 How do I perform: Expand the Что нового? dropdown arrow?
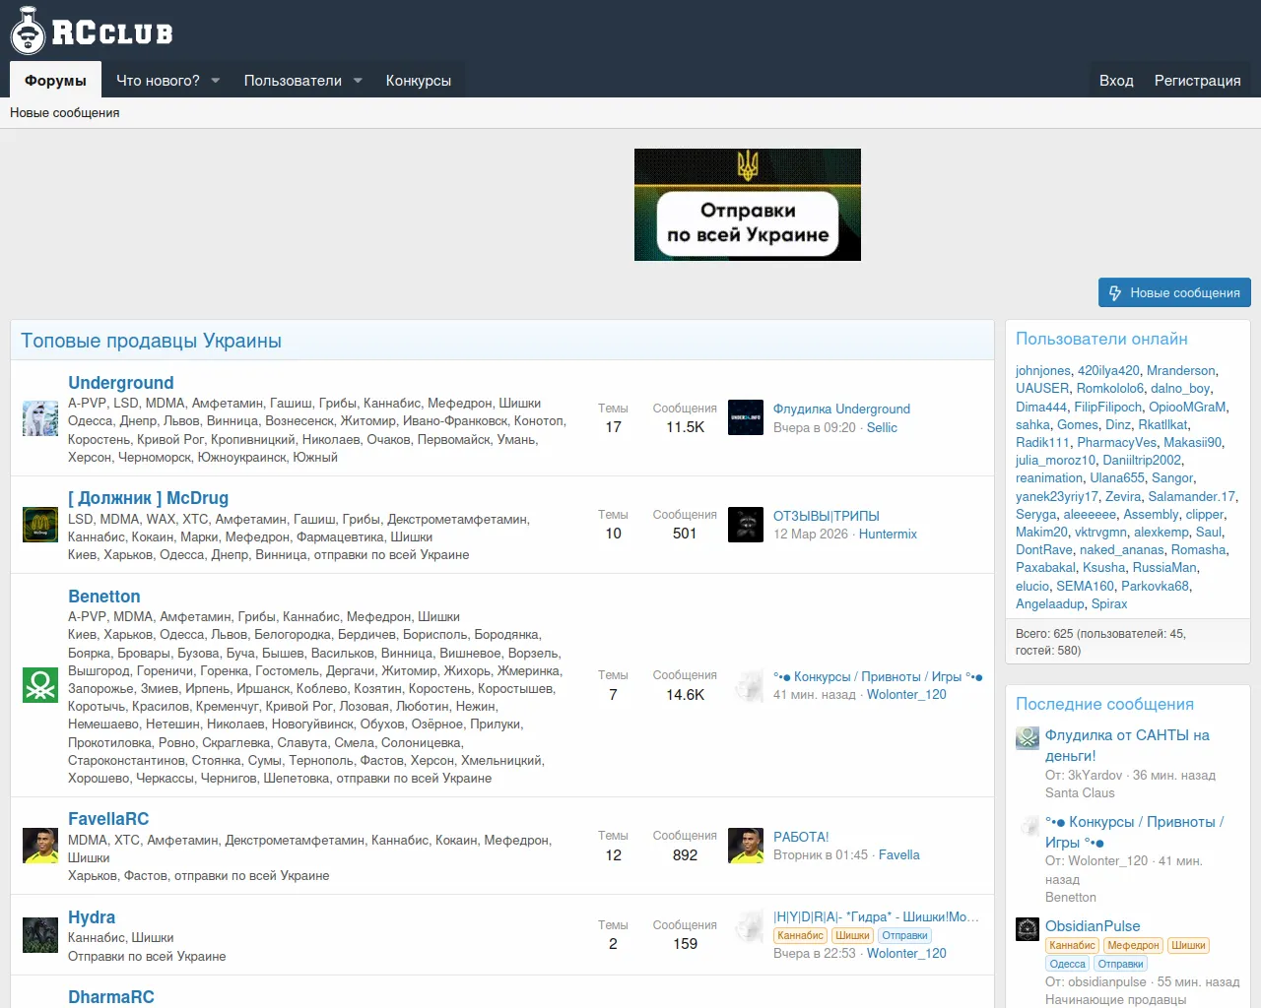pos(216,81)
